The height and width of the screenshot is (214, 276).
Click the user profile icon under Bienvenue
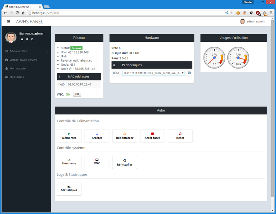[22, 39]
